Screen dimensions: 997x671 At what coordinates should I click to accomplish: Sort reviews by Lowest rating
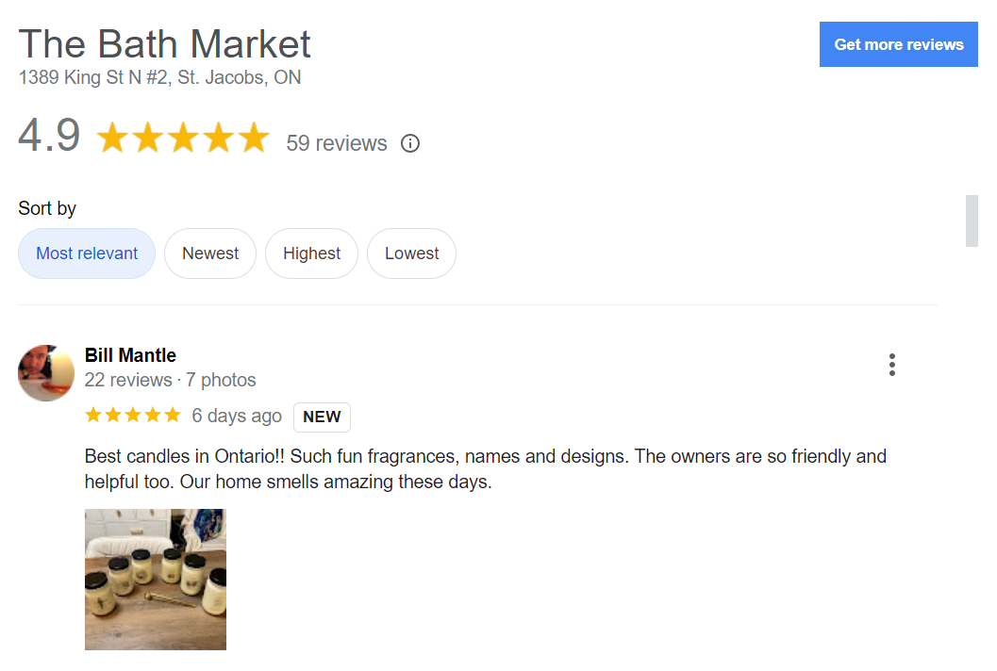411,254
